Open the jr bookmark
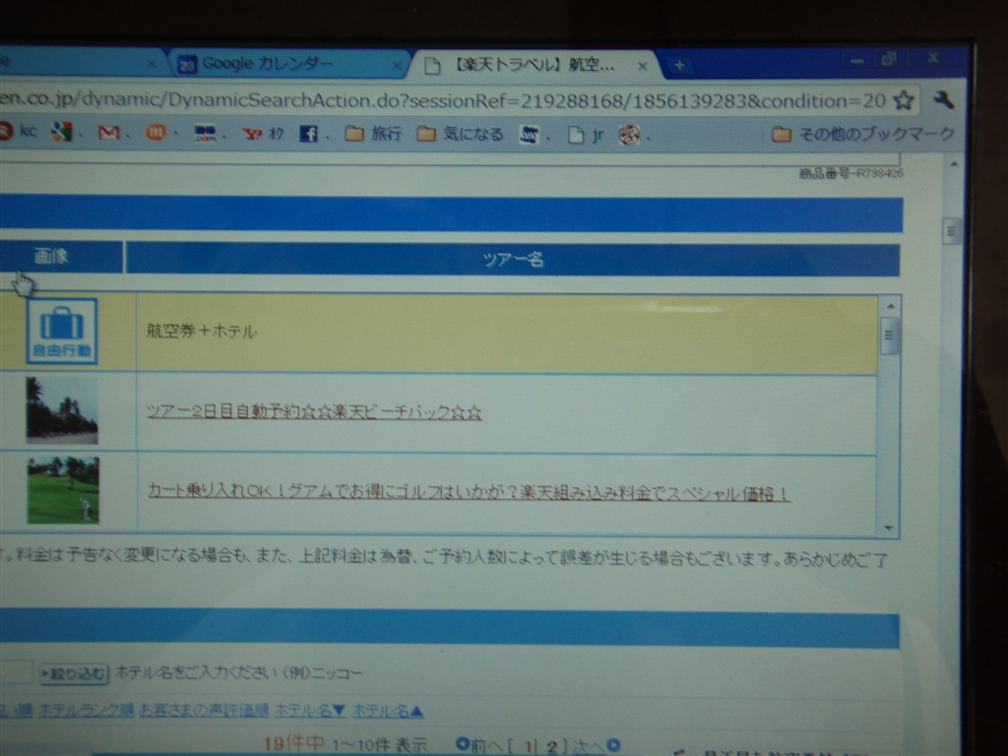This screenshot has width=1008, height=756. (586, 134)
